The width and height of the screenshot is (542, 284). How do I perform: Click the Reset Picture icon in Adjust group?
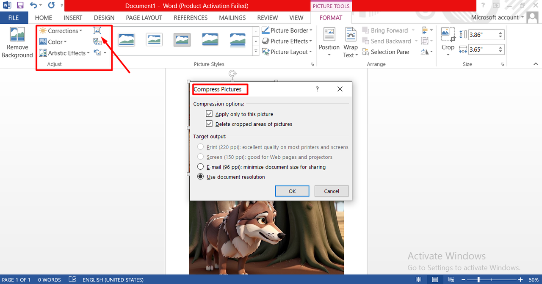pos(97,52)
